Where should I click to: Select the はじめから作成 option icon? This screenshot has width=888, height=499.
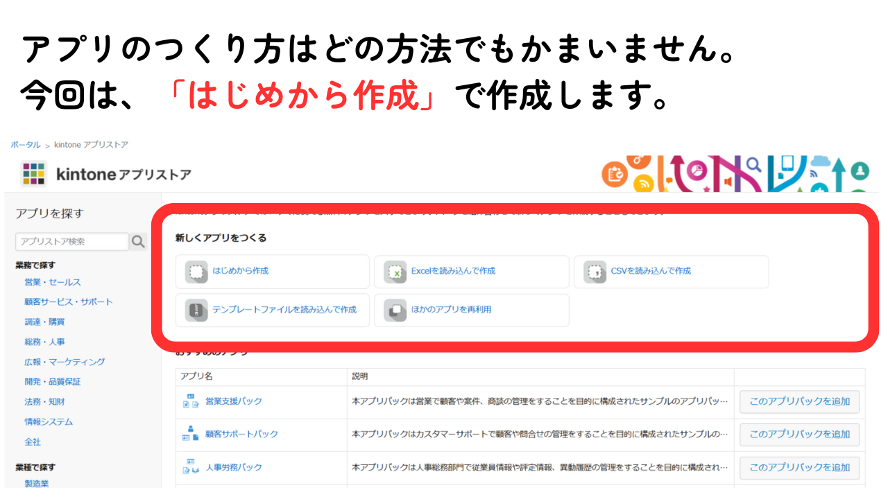196,272
